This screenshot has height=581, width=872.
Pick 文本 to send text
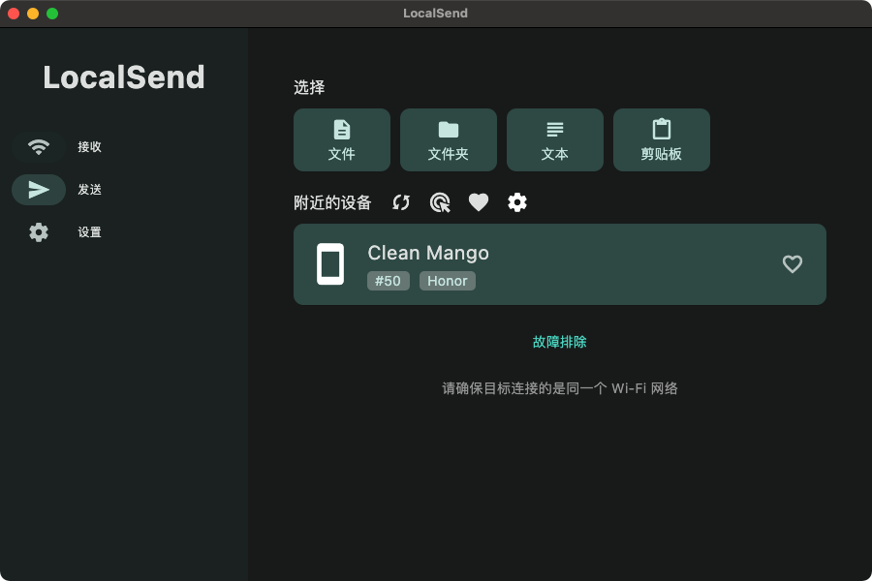pos(554,139)
